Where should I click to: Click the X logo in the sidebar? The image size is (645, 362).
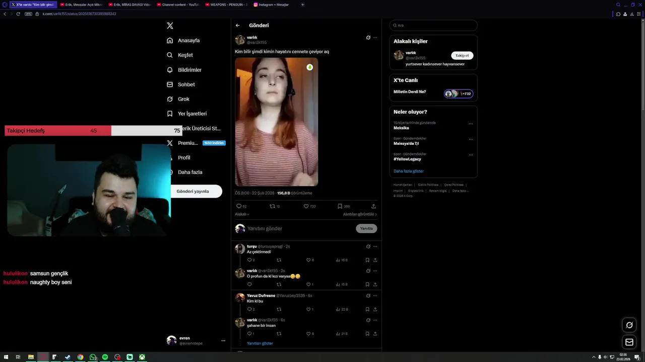170,26
